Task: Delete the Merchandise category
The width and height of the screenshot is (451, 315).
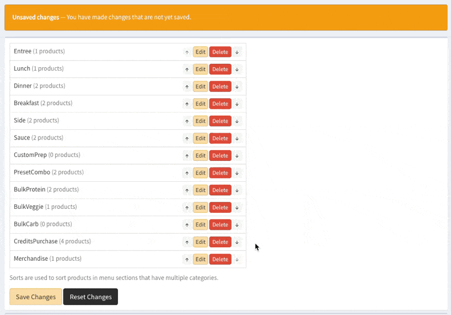Action: point(220,259)
